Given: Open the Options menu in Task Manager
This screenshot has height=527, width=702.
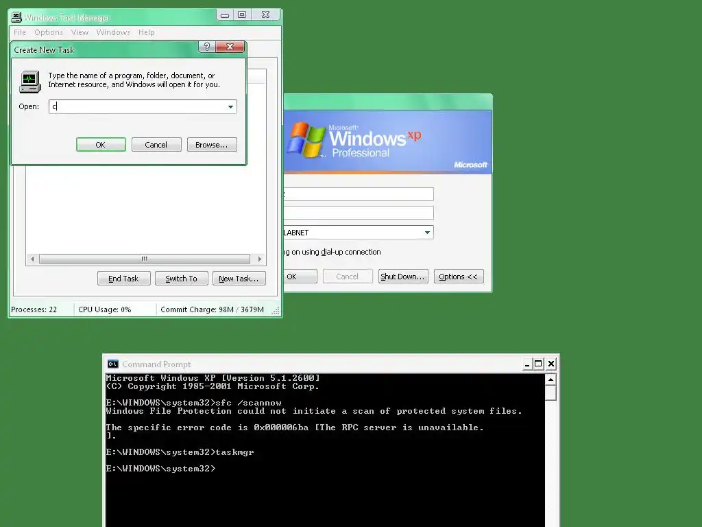Looking at the screenshot, I should (x=49, y=32).
